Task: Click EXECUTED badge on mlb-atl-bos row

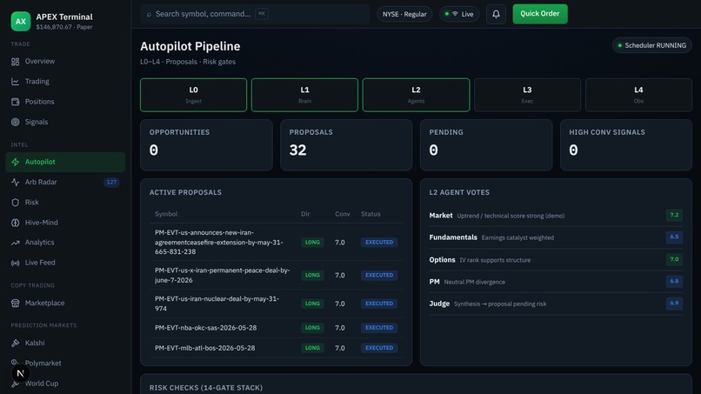Action: (x=379, y=348)
